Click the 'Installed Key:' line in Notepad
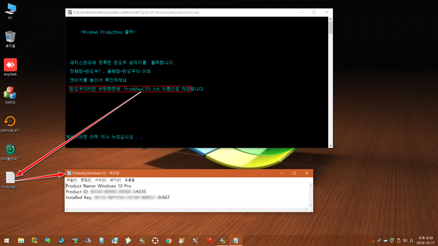This screenshot has height=246, width=438. click(118, 197)
